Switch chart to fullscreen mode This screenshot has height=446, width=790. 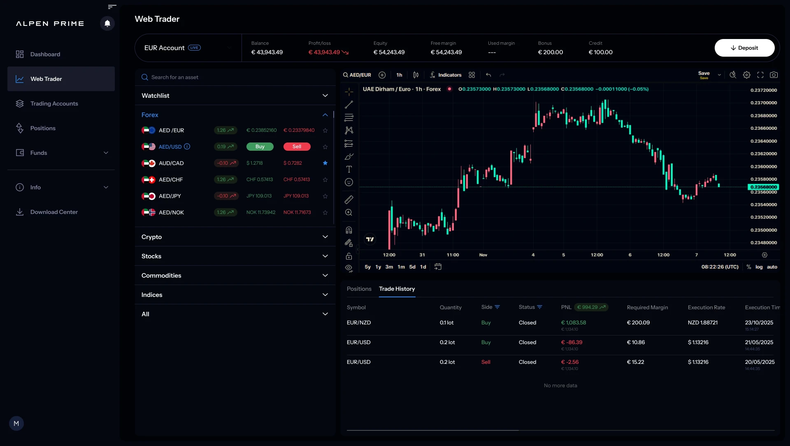click(x=760, y=75)
